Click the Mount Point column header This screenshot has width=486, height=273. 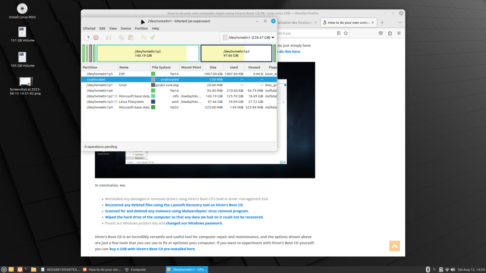tap(191, 67)
